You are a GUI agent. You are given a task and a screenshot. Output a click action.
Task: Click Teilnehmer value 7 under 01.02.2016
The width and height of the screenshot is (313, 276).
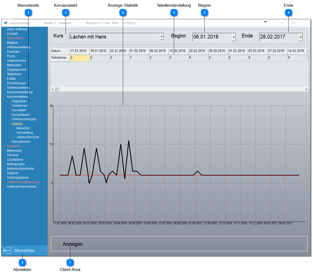pos(139,58)
